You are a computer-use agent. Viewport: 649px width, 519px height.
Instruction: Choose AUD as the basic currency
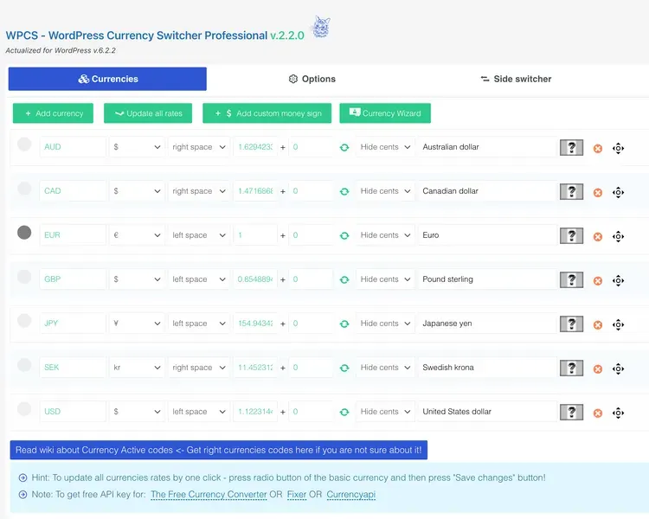(x=24, y=144)
